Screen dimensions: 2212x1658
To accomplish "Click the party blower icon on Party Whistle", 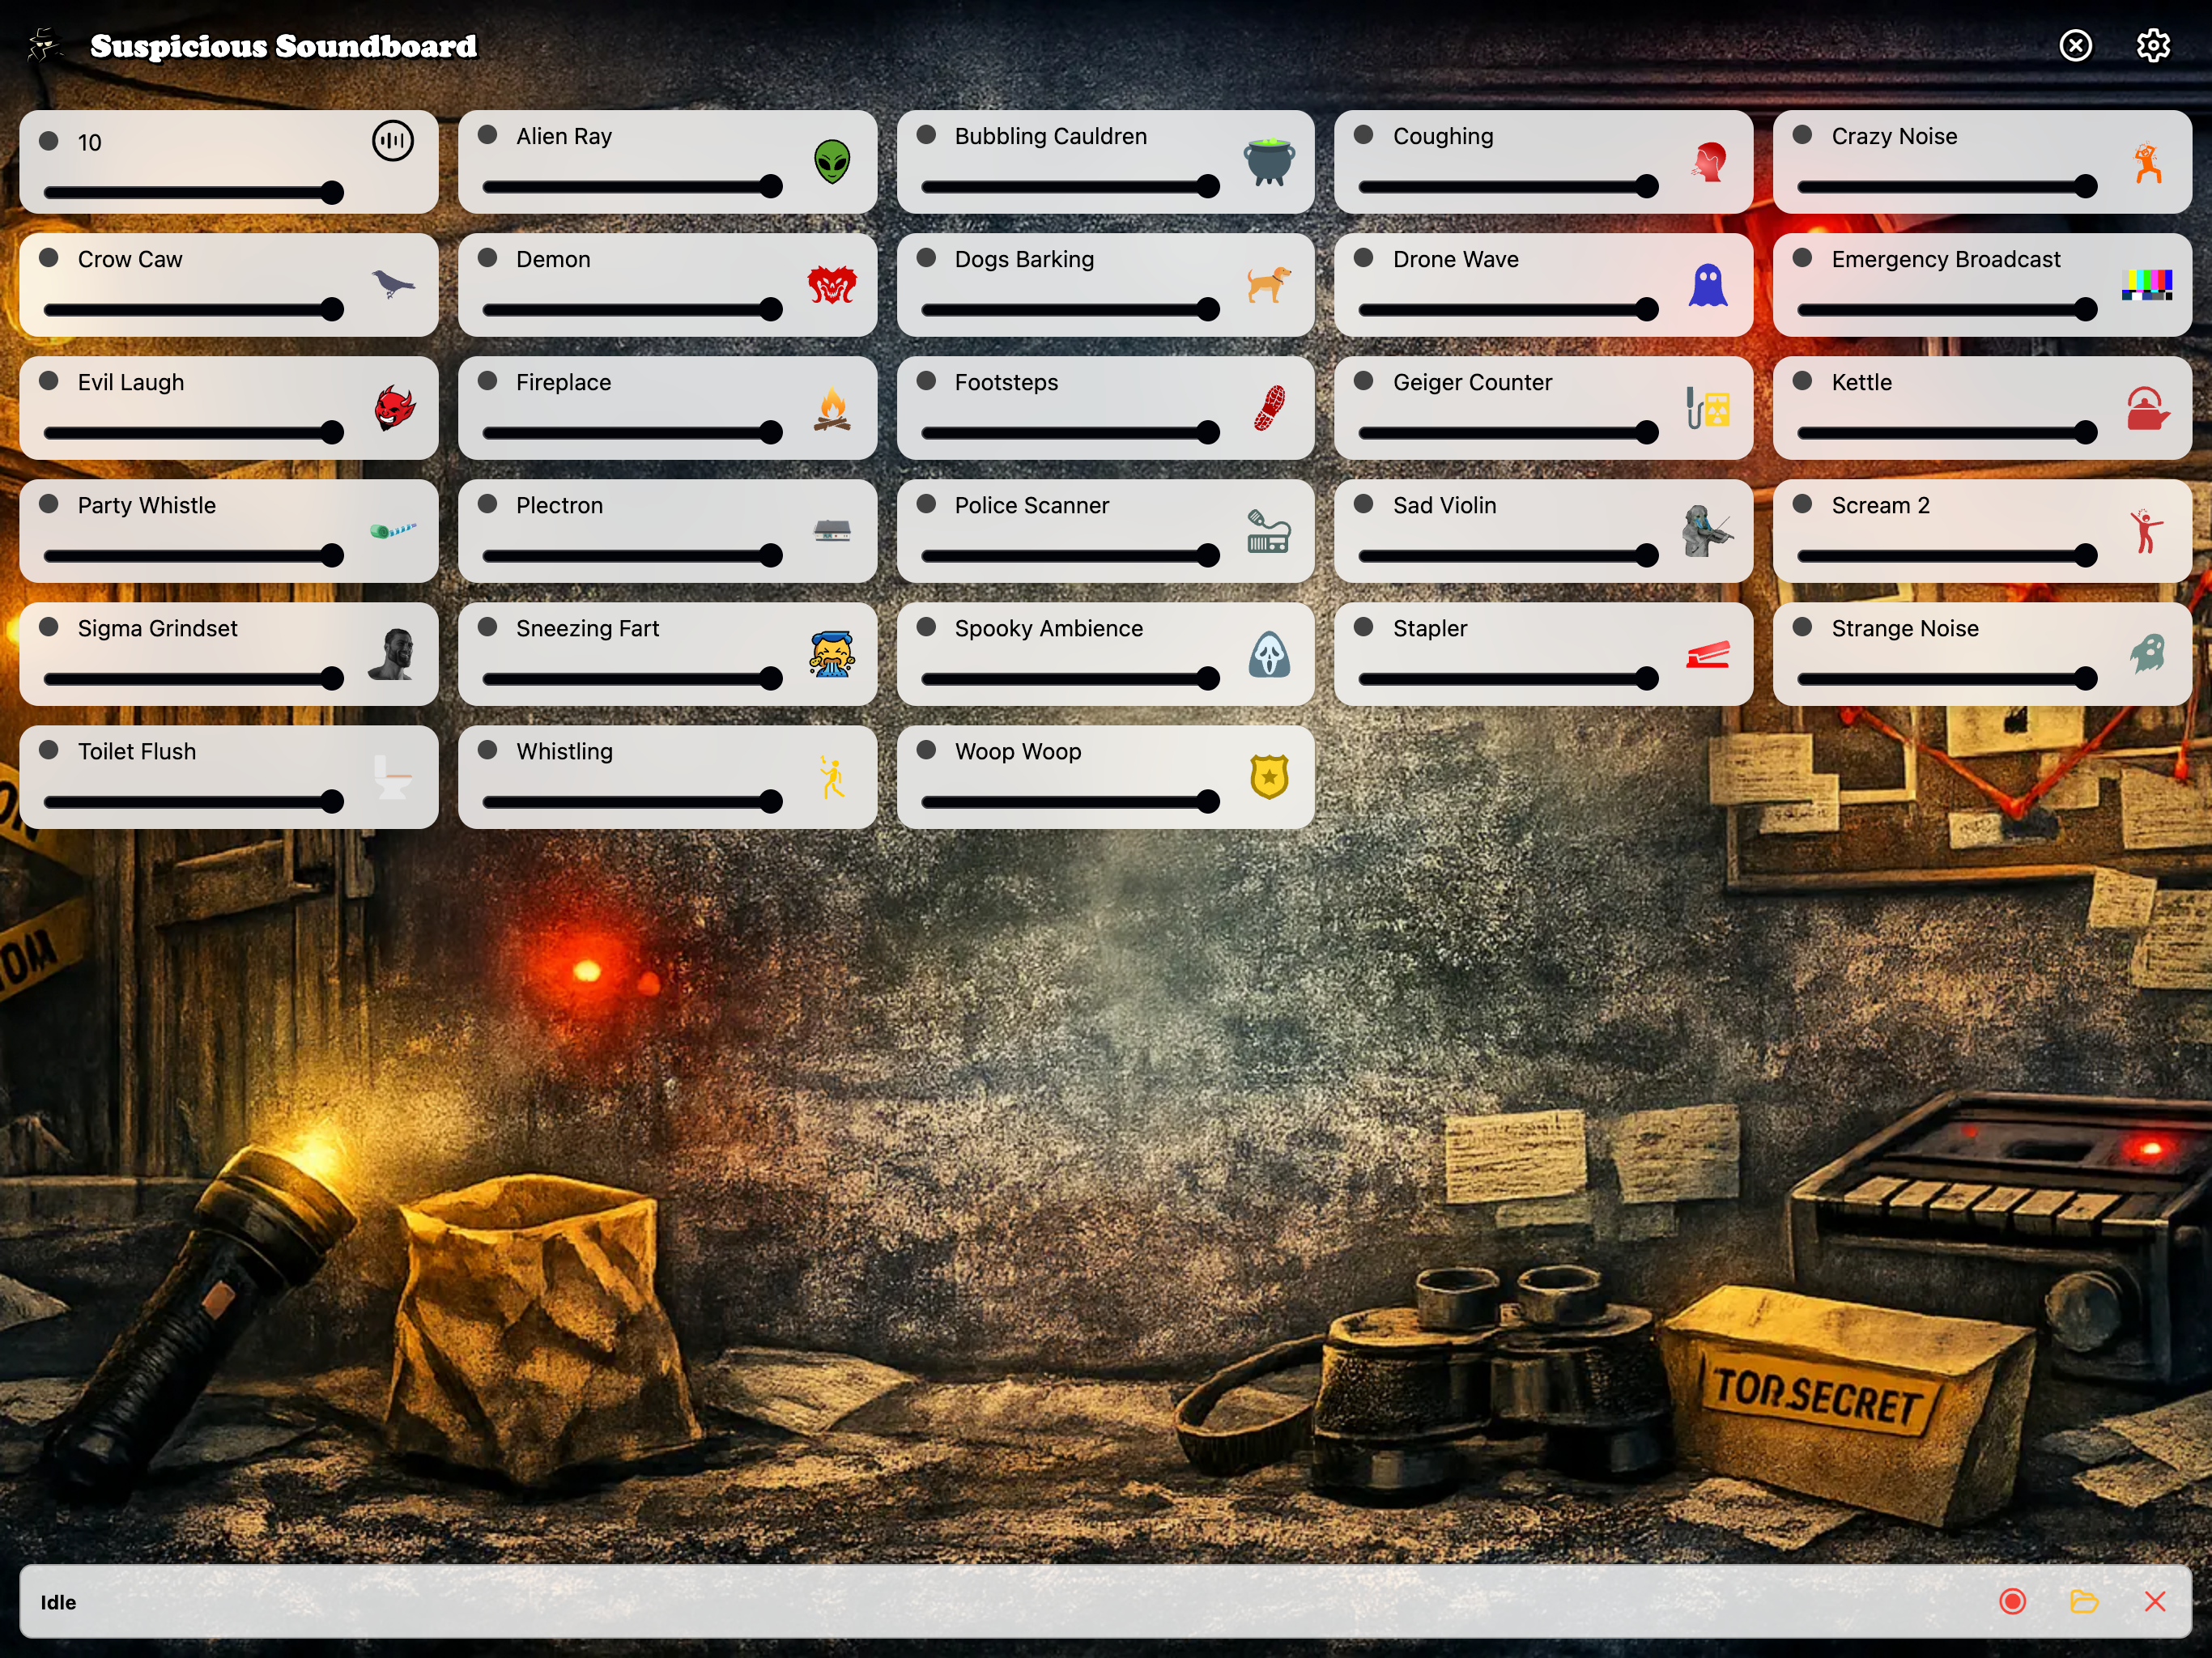I will pos(392,530).
